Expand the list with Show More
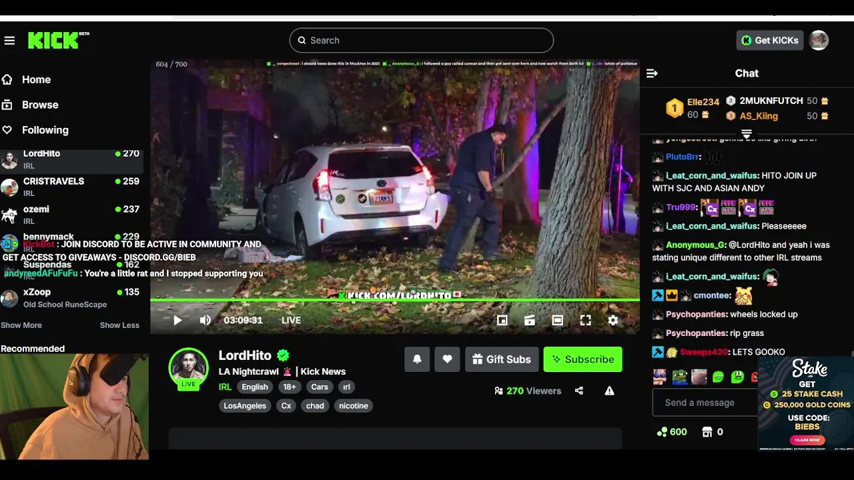The height and width of the screenshot is (480, 854). tap(21, 325)
